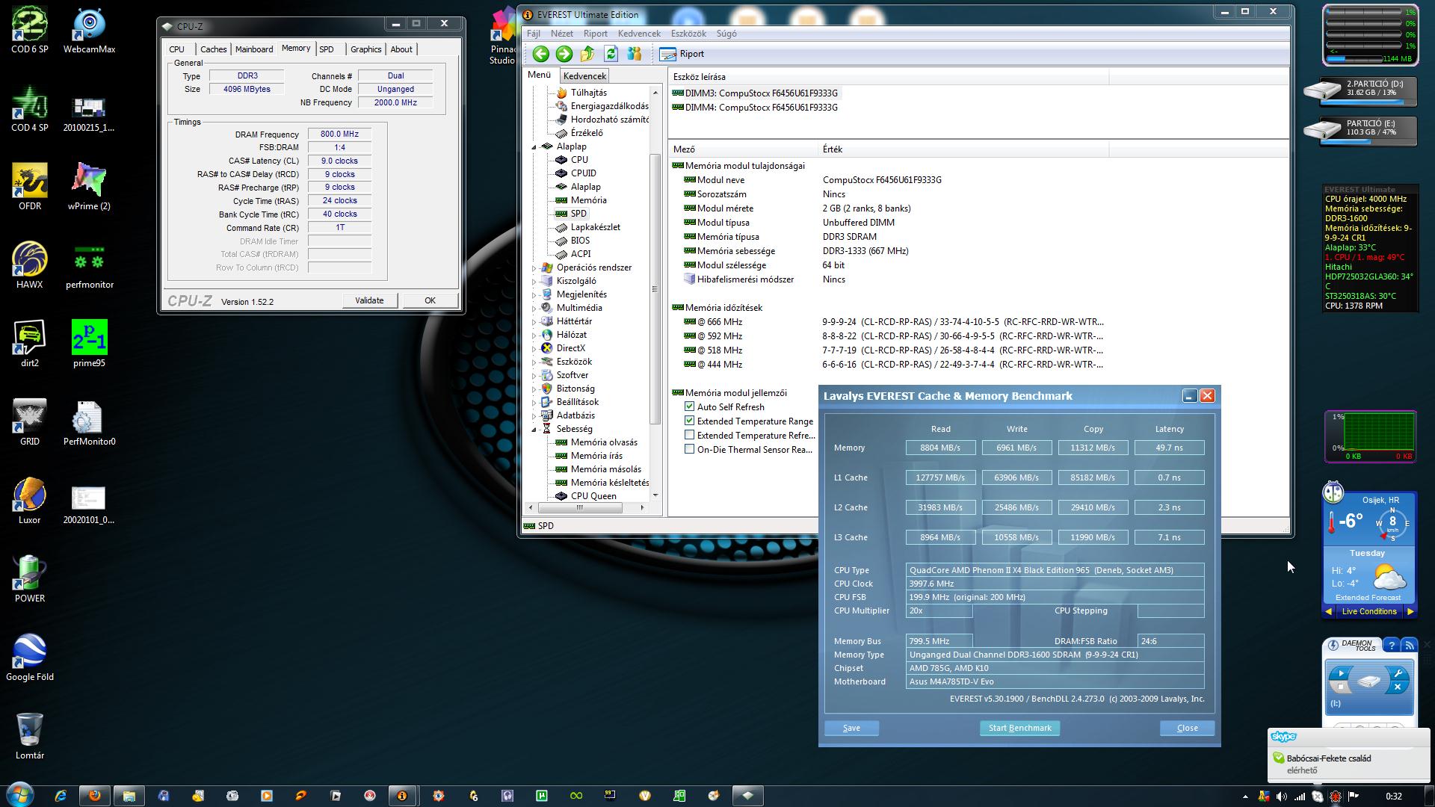Expand the Multimédia tree node
Image resolution: width=1435 pixels, height=807 pixels.
click(534, 309)
